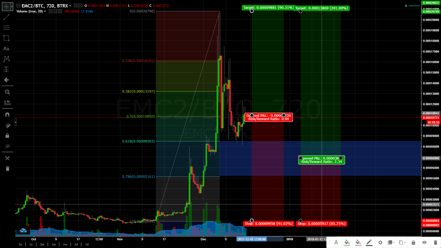Click the 0.618(0.00008503) Fibonacci label
Screen dimensions: 441x248
coord(139,141)
